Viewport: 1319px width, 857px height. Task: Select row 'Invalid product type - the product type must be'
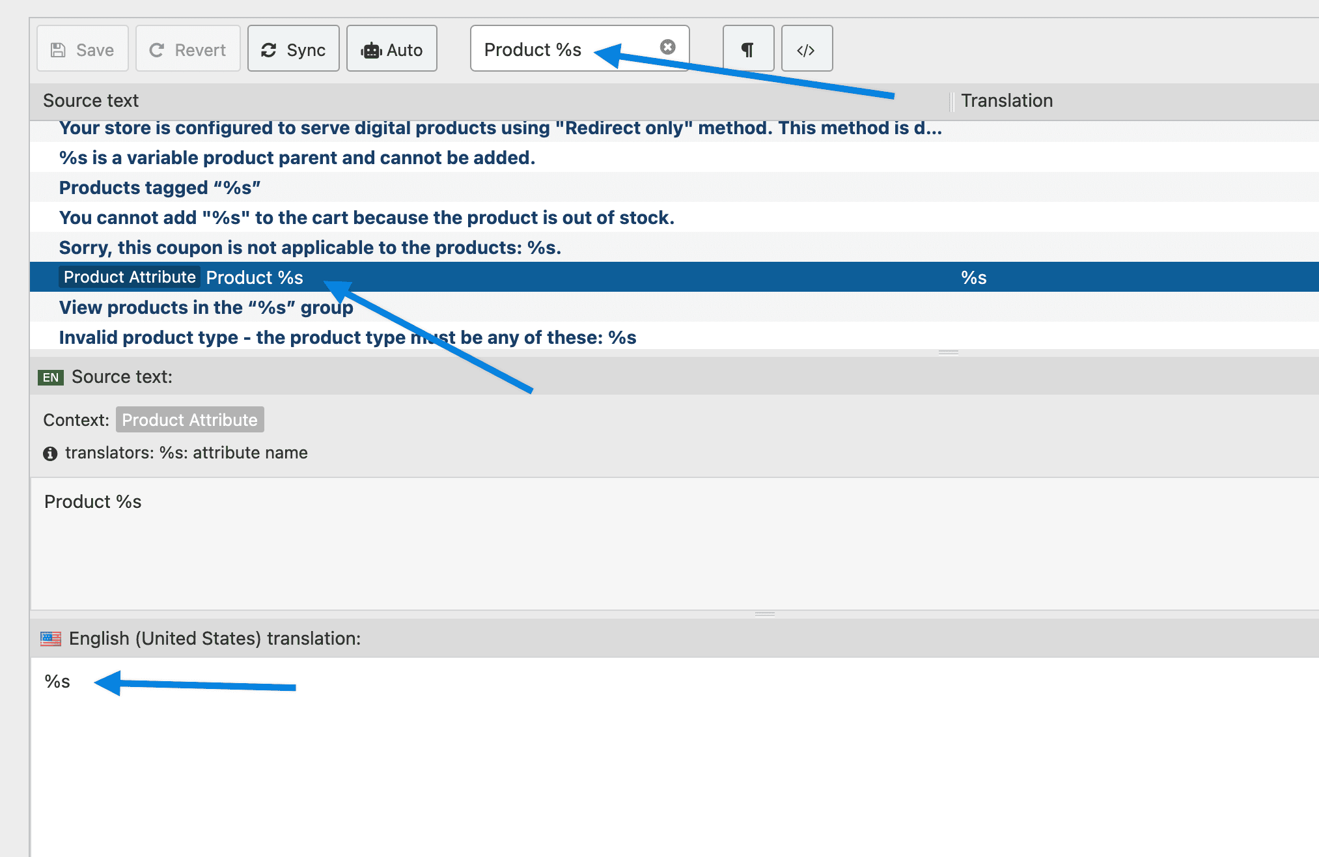coord(674,337)
